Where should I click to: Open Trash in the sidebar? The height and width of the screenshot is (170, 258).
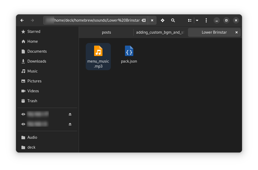pyautogui.click(x=47, y=101)
